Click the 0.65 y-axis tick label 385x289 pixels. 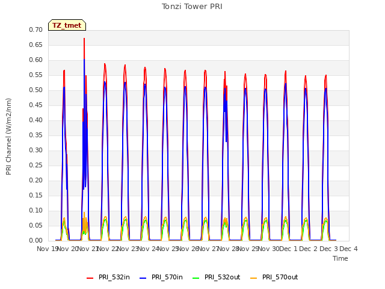[36, 45]
